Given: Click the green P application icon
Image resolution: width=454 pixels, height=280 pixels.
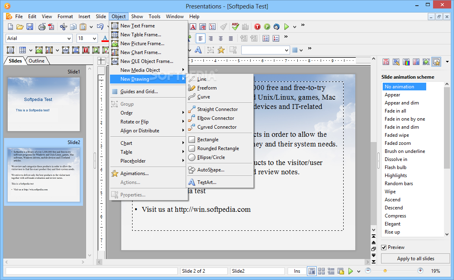Looking at the screenshot, I should coord(267,27).
